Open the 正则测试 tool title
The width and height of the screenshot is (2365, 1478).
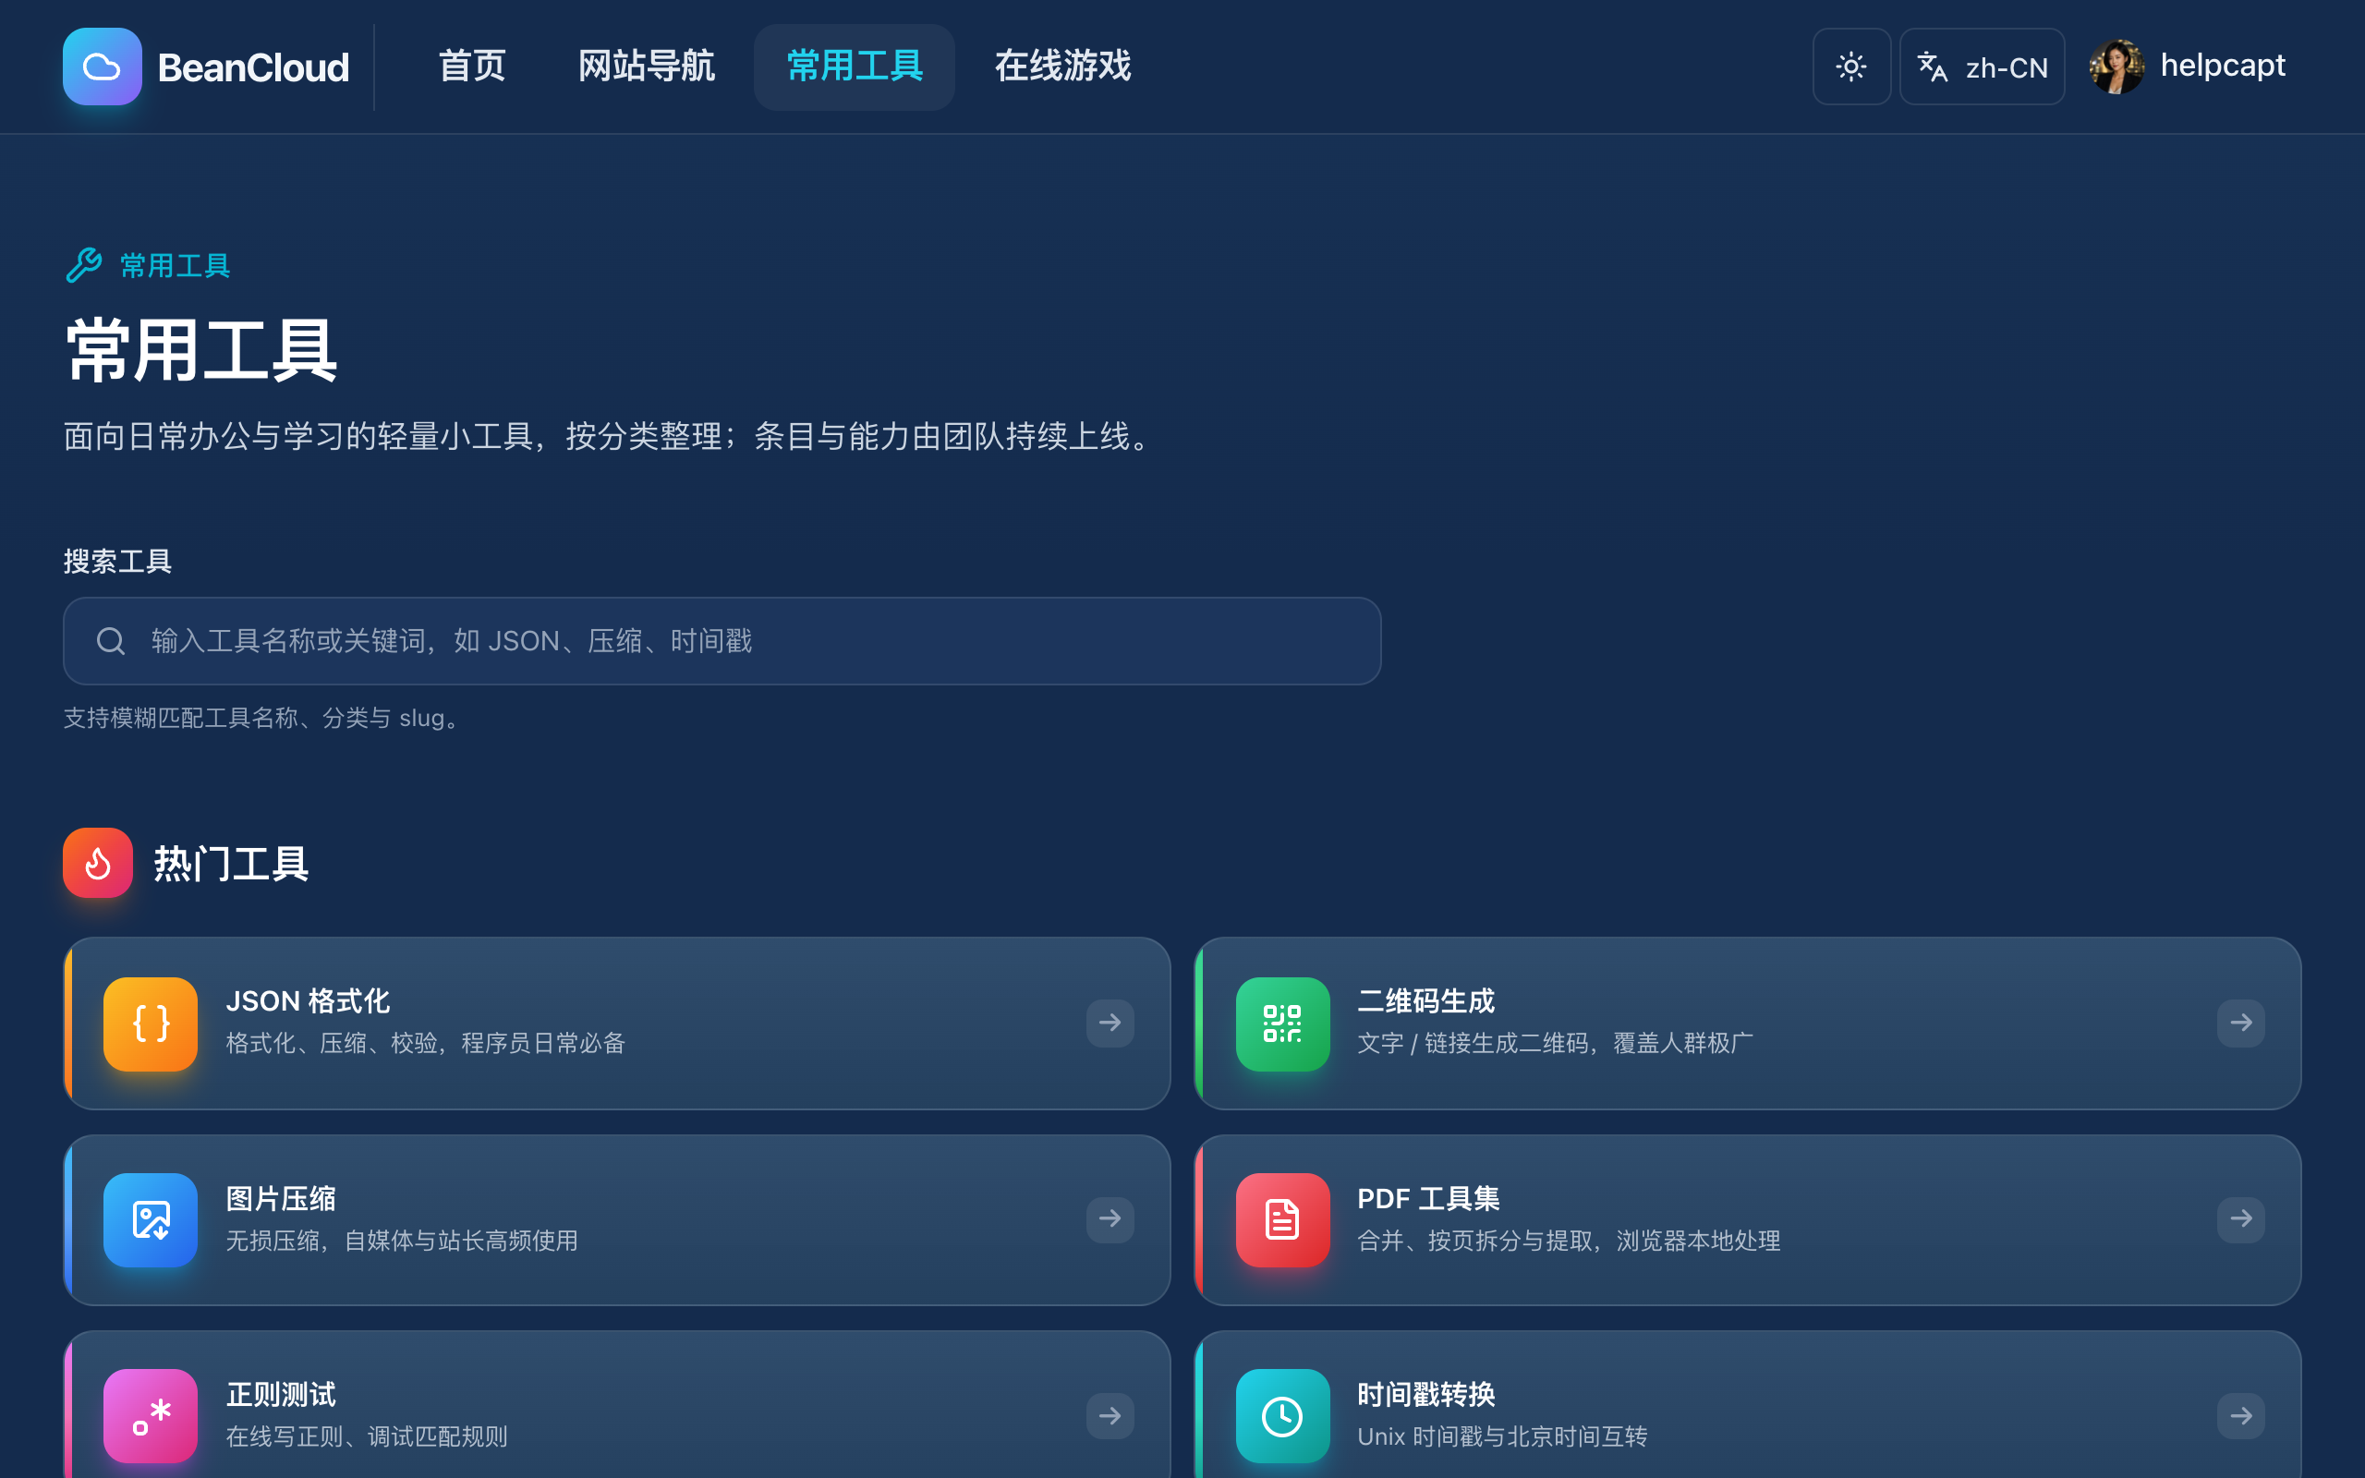pos(281,1395)
